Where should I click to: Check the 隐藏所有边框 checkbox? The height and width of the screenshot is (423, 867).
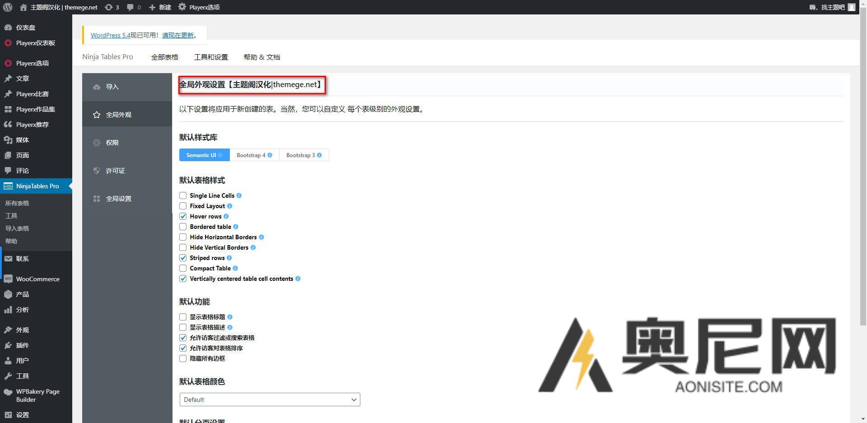[183, 358]
